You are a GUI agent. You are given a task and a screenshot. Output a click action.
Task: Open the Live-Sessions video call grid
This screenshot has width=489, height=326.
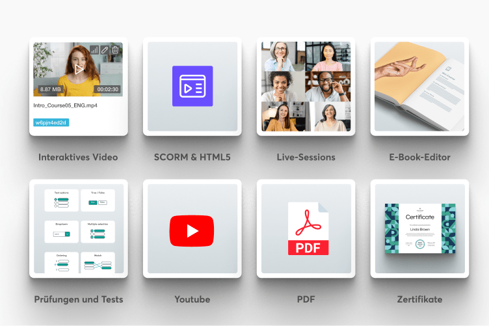pyautogui.click(x=306, y=87)
